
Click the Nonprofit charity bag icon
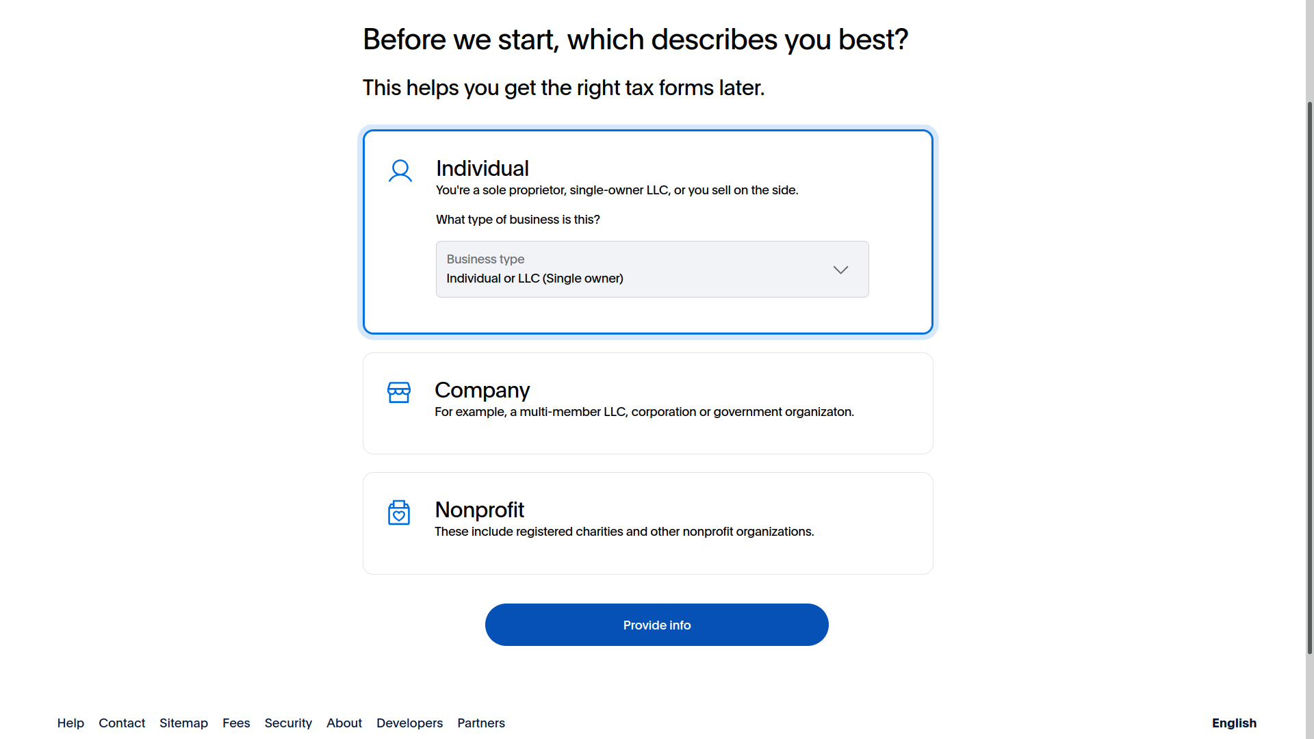click(x=398, y=513)
